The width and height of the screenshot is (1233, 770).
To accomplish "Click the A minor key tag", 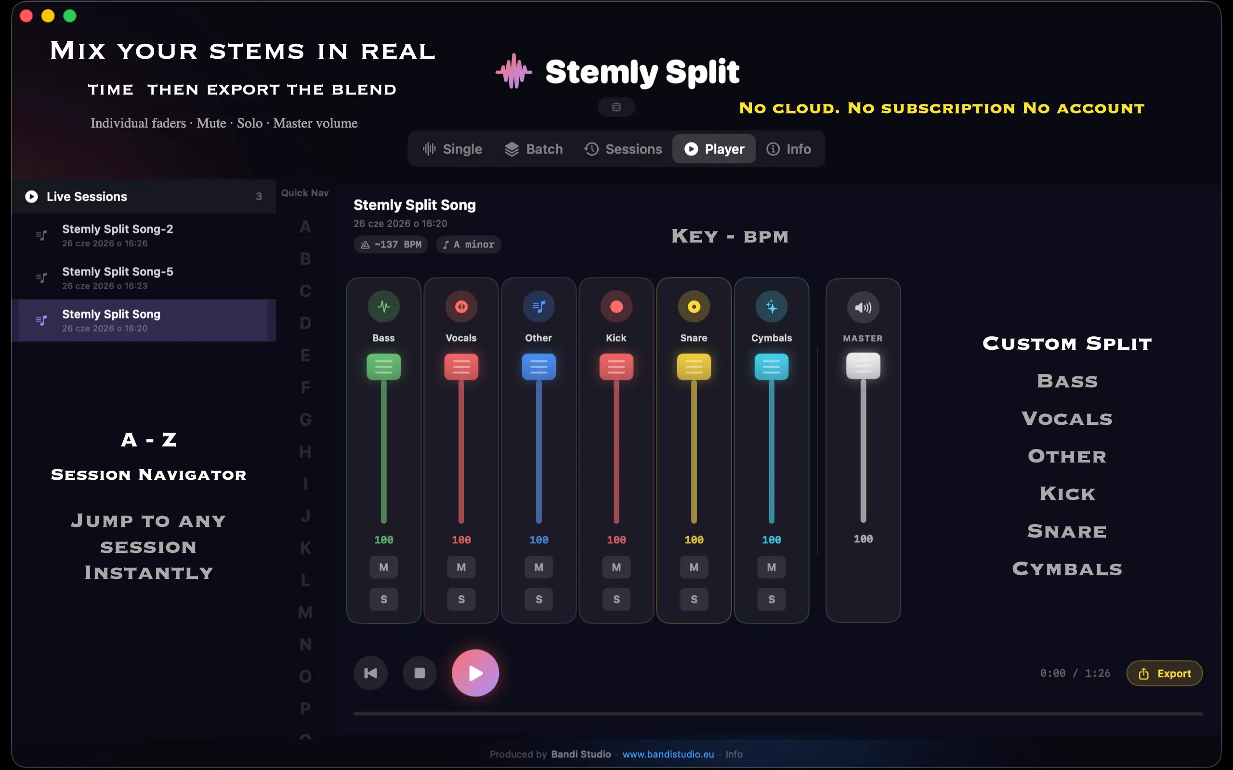I will [469, 244].
